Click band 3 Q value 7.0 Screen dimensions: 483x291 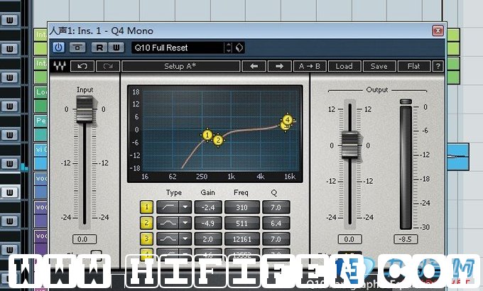coord(276,239)
